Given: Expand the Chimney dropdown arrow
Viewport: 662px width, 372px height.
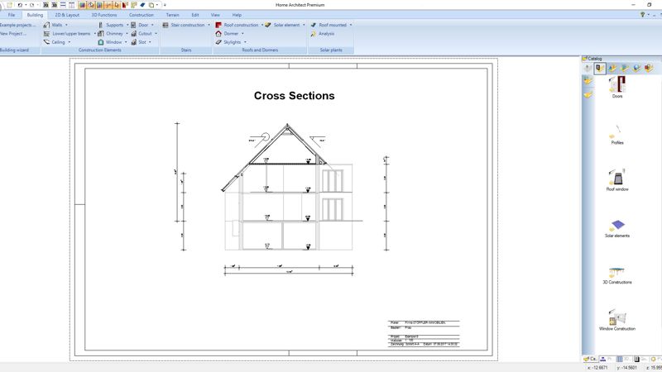Looking at the screenshot, I should click(127, 33).
